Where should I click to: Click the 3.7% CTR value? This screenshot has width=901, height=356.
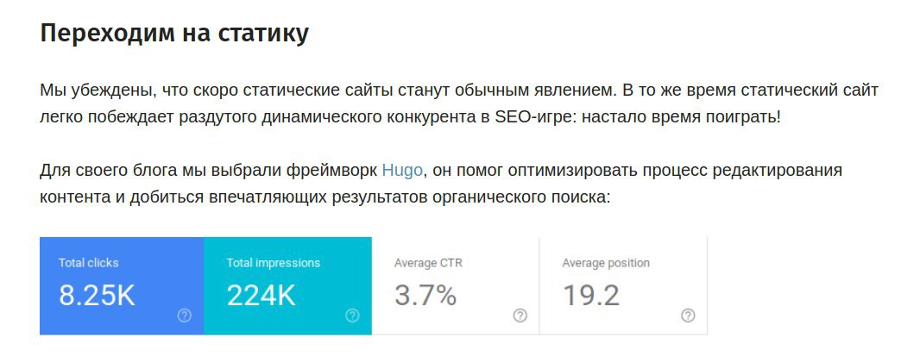coord(425,296)
